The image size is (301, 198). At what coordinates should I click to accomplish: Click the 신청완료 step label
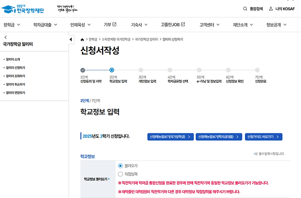coord(261,81)
